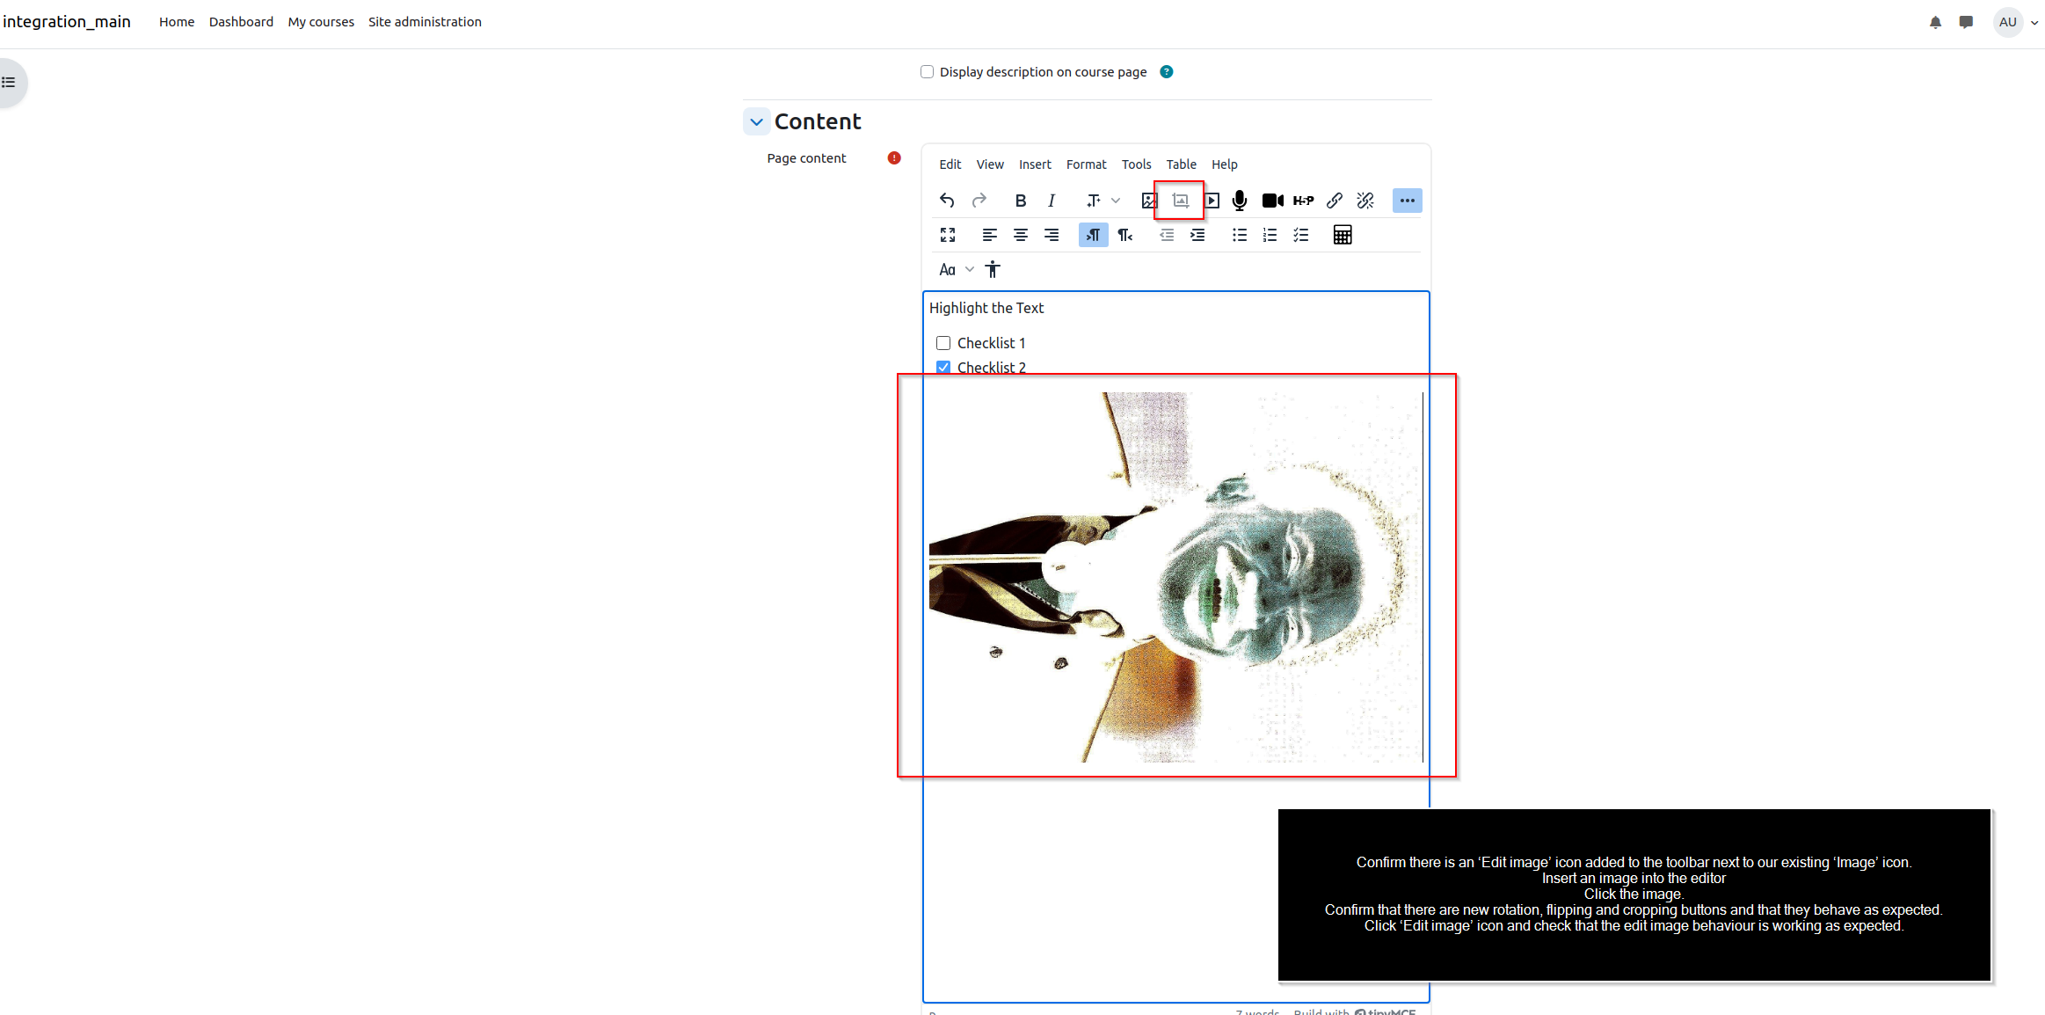Screen dimensions: 2045x1015
Task: Remove link using the unlink icon
Action: [1365, 201]
